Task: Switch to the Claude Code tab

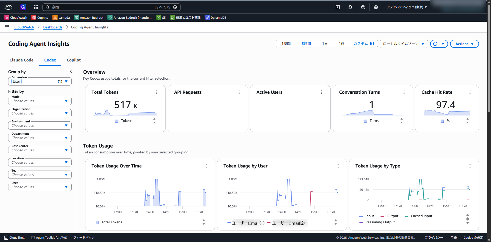Action: [21, 60]
